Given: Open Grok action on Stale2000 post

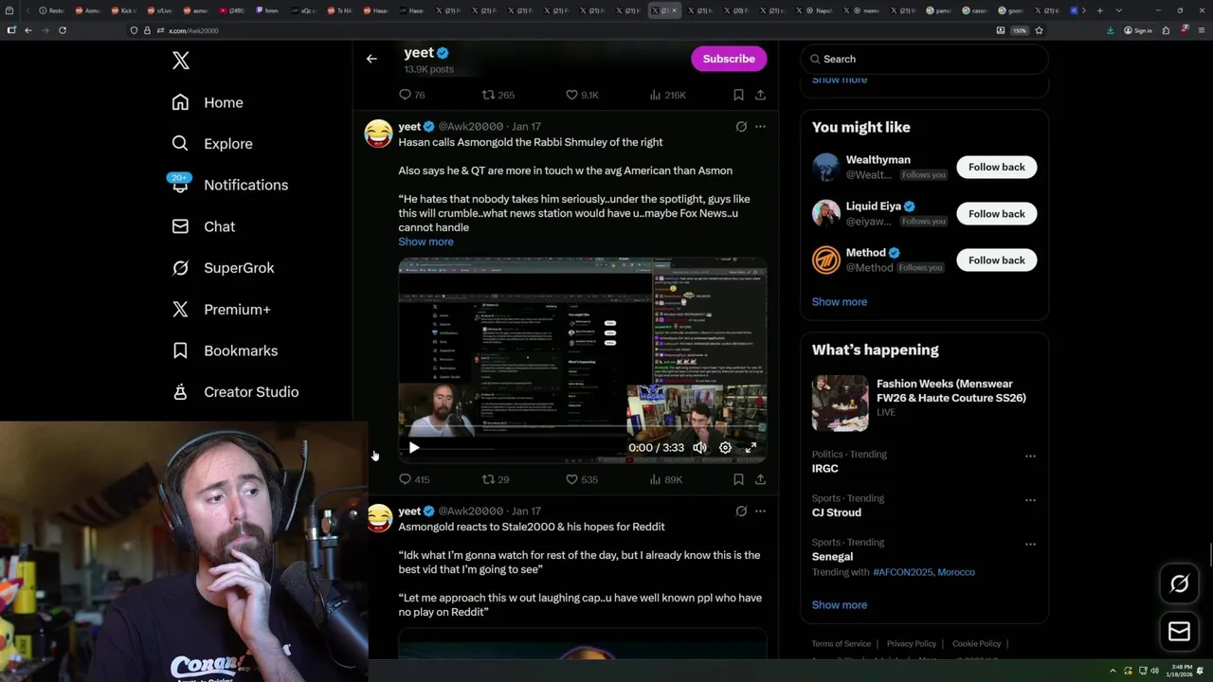Looking at the screenshot, I should tap(741, 511).
